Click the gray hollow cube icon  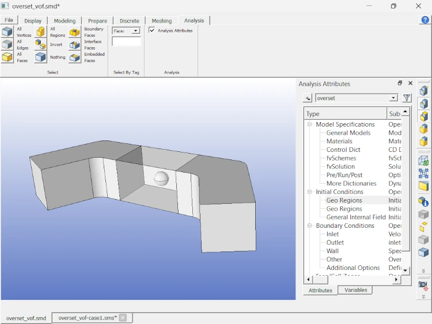[423, 214]
